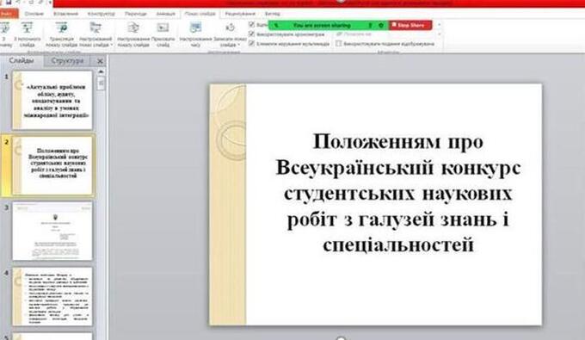This screenshot has width=585, height=340.
Task: Click the main slide title text
Action: point(397,193)
